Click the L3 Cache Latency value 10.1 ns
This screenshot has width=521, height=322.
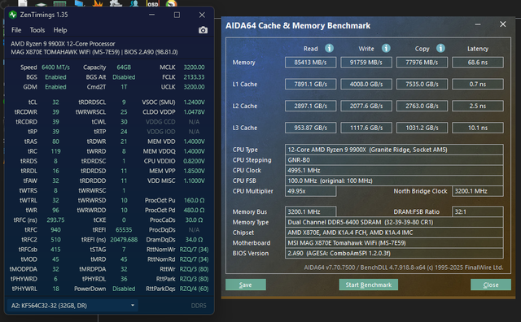(x=478, y=128)
